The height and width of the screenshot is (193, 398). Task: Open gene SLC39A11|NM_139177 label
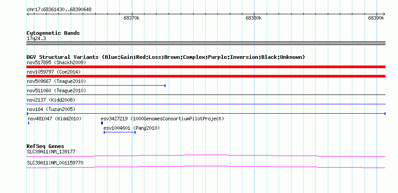(x=51, y=152)
